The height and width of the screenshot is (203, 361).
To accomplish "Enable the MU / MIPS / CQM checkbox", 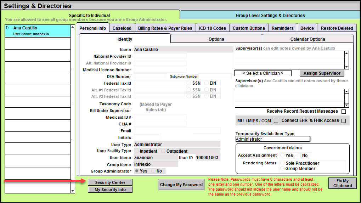I will click(x=276, y=121).
